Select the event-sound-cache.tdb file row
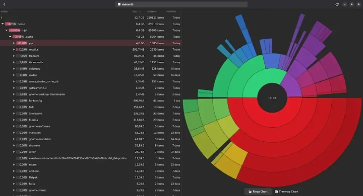 (91, 158)
